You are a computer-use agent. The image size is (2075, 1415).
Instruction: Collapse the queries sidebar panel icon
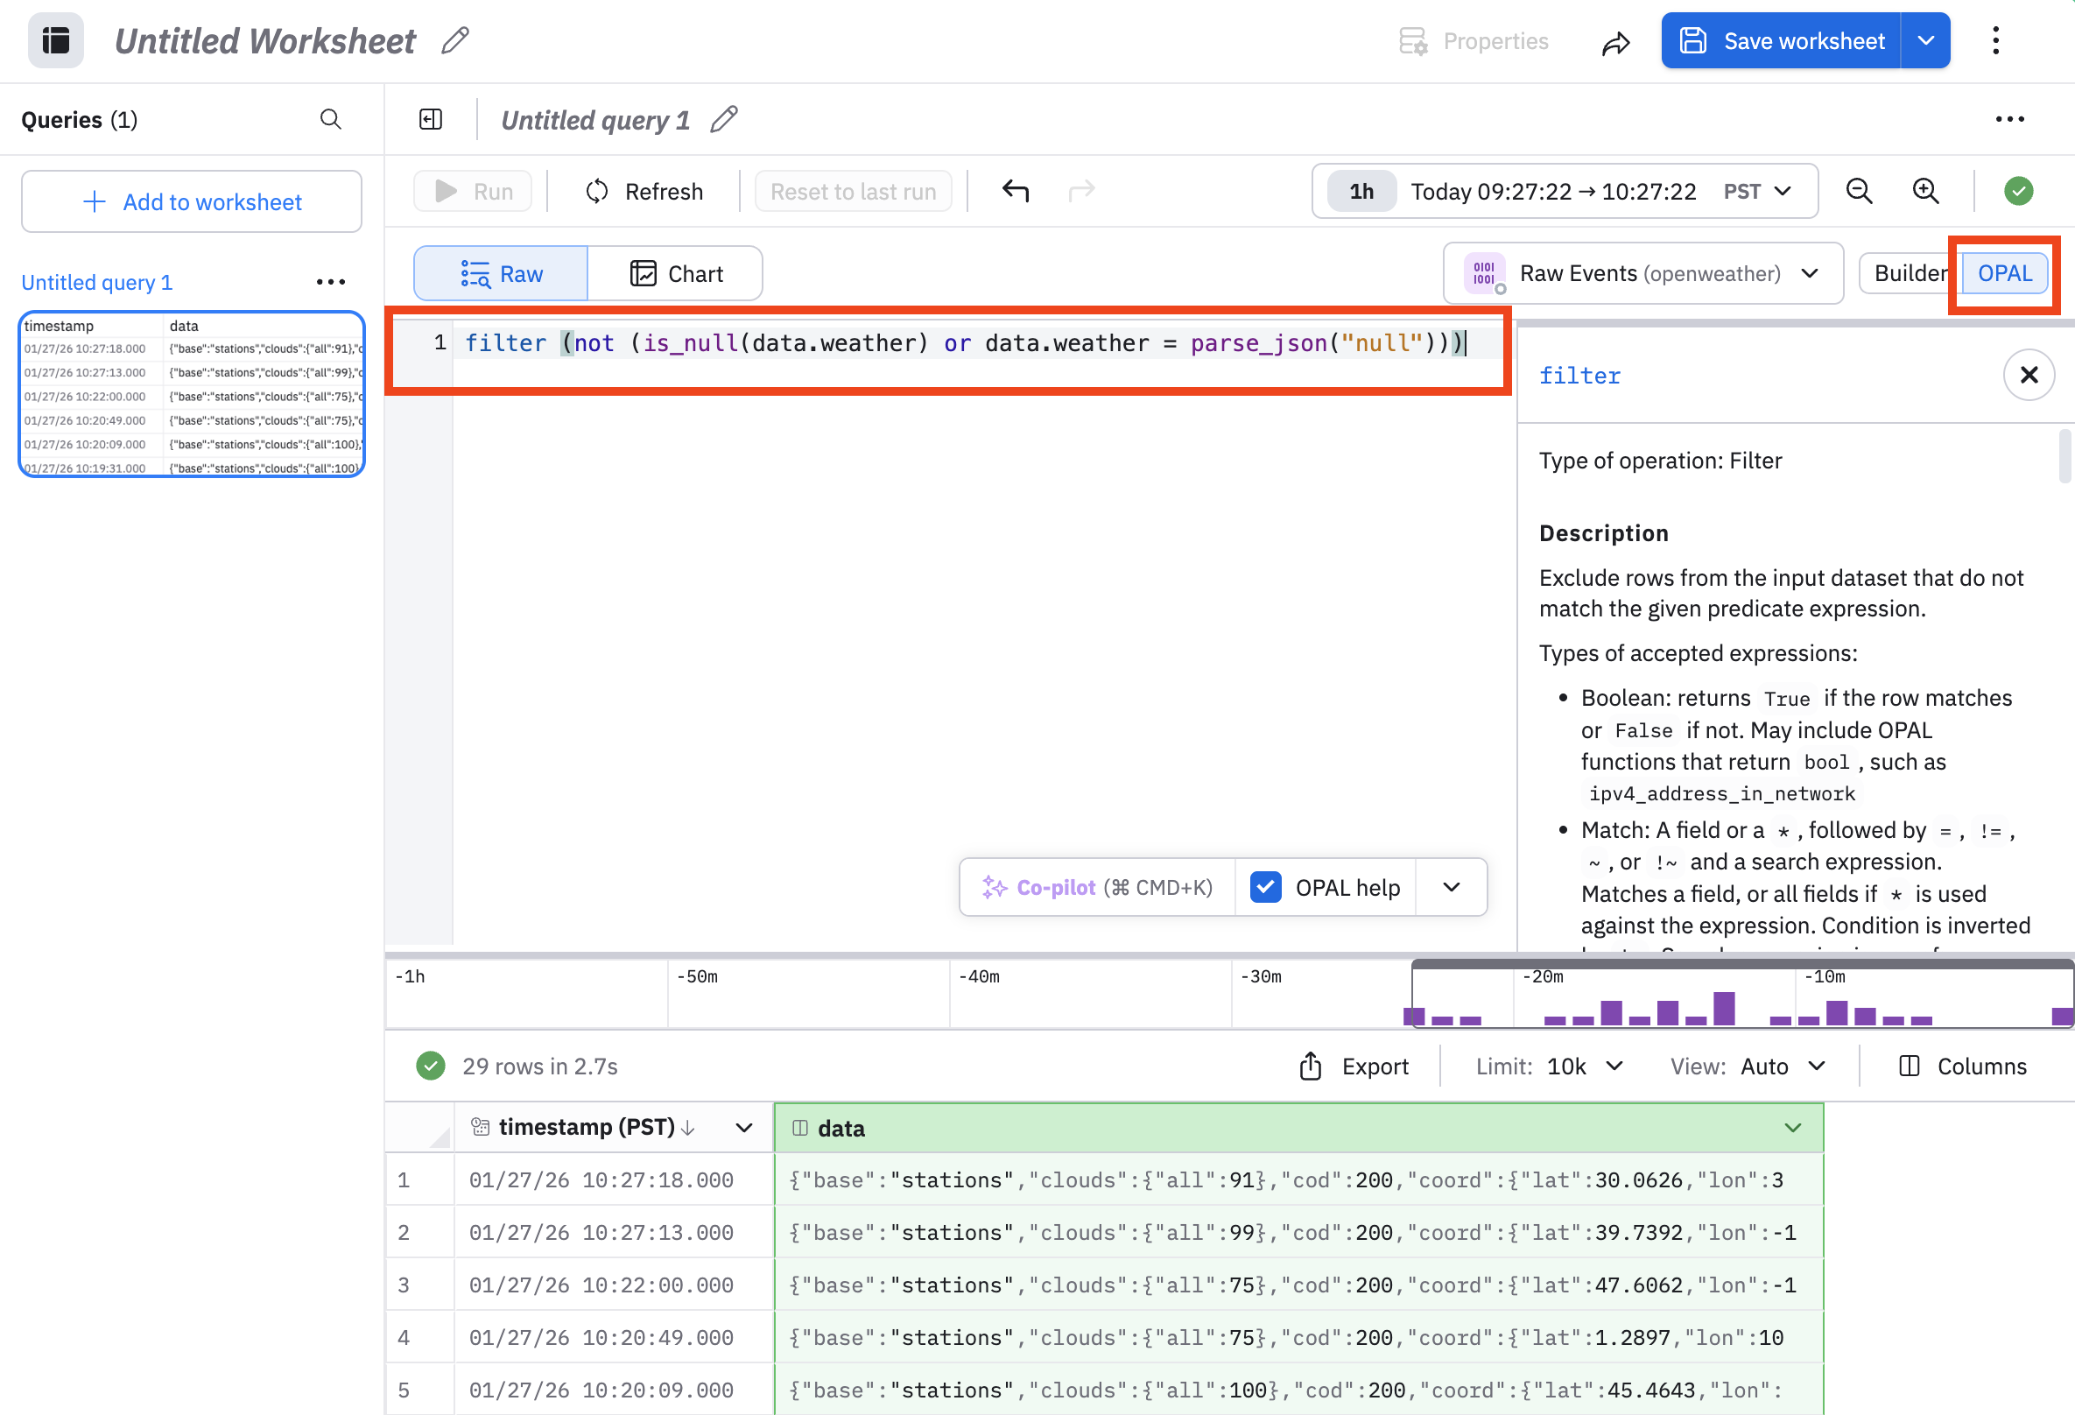point(431,119)
